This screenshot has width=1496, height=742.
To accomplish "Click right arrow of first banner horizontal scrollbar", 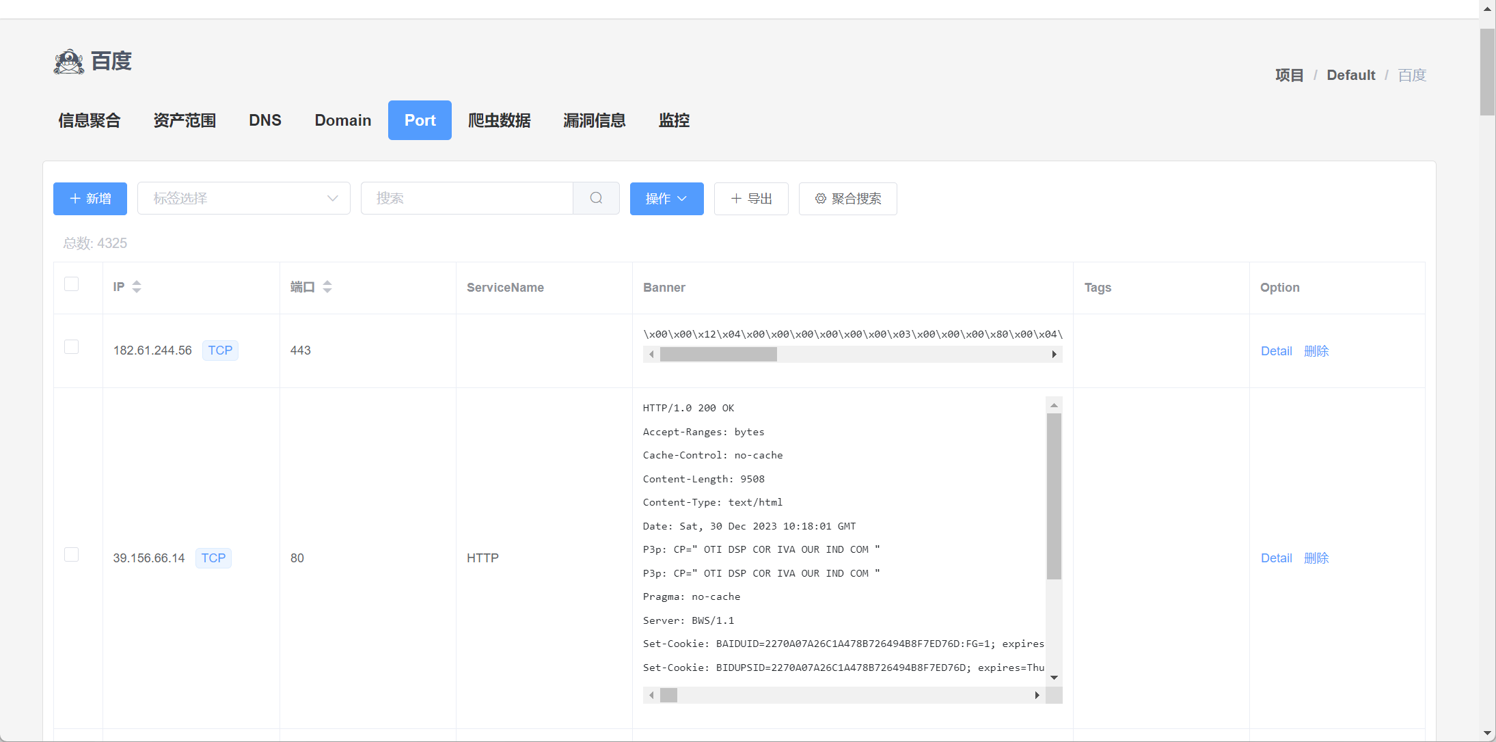I will coord(1055,354).
